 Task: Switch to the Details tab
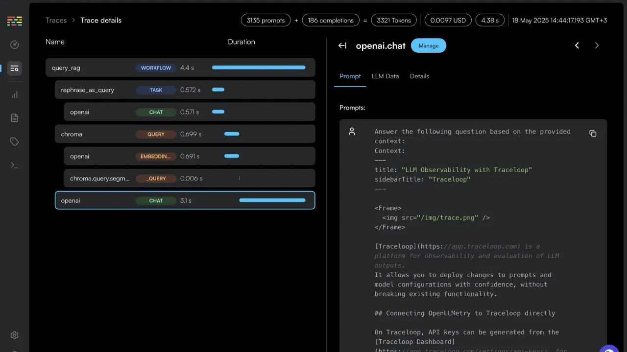coord(419,76)
